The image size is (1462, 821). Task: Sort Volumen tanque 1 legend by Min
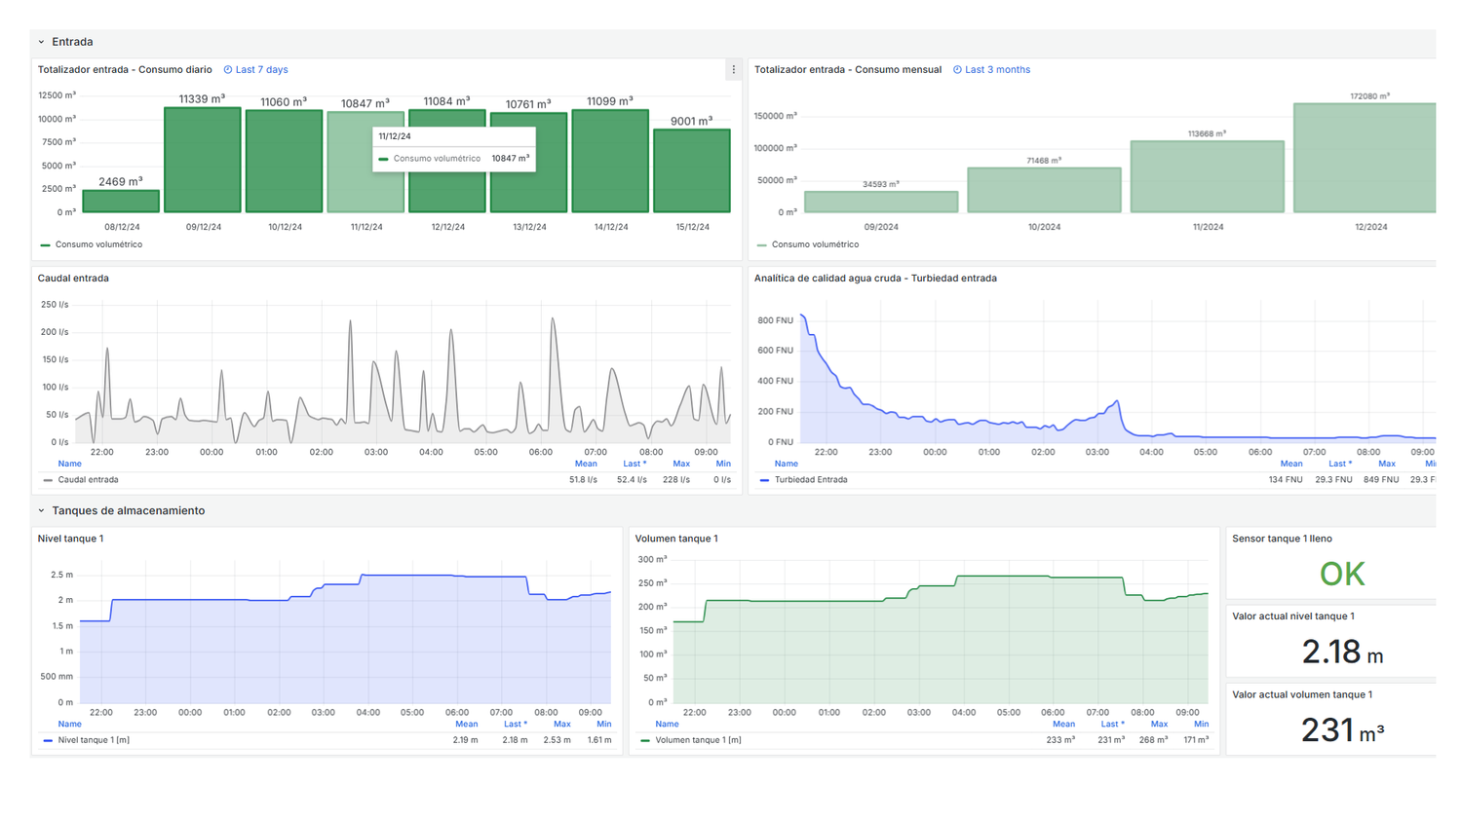point(1202,724)
